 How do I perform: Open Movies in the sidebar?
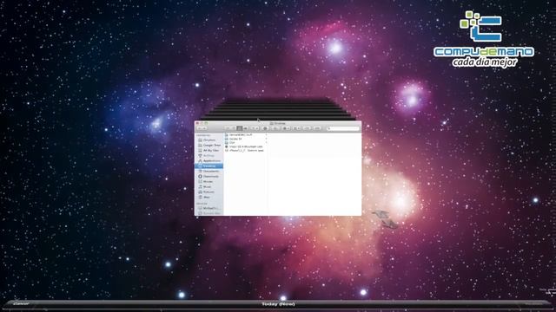tap(209, 181)
